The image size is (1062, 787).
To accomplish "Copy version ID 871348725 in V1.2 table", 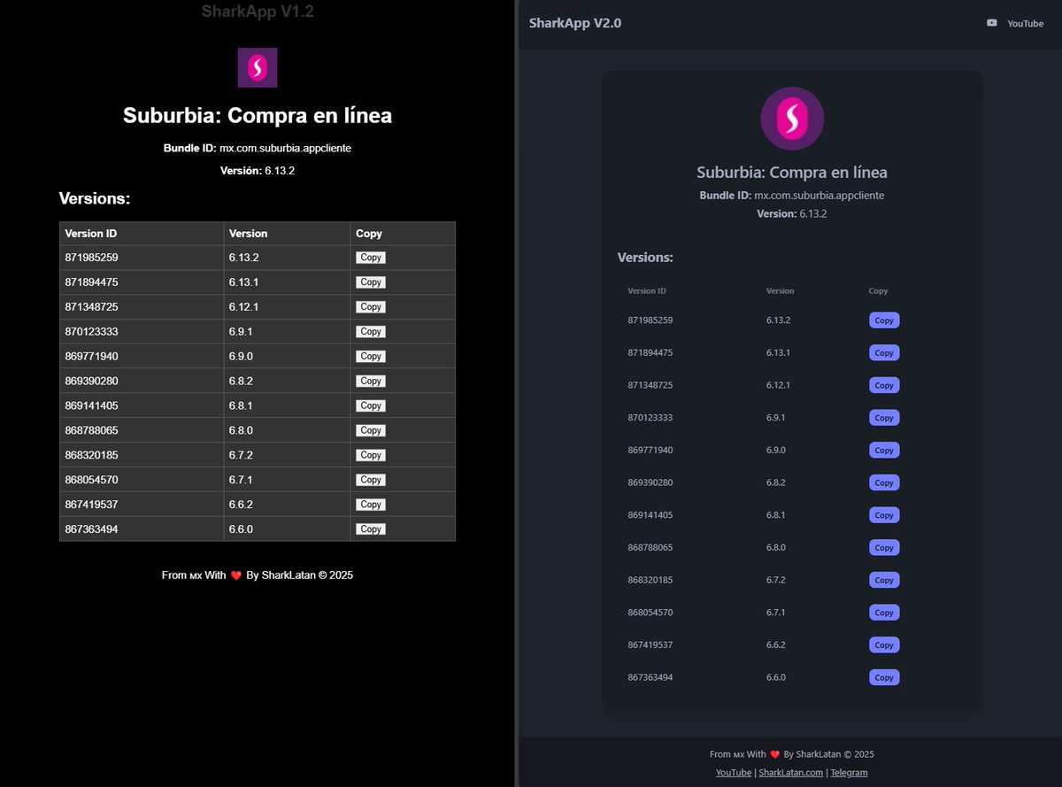I will [x=371, y=307].
